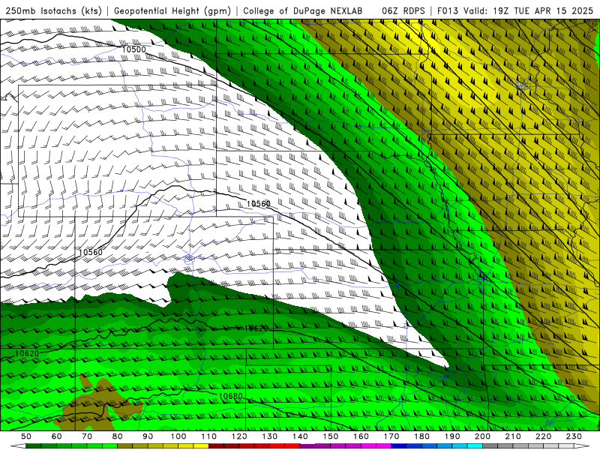Click the colorbar value 190
Image resolution: width=600 pixels, height=450 pixels.
coord(452,436)
